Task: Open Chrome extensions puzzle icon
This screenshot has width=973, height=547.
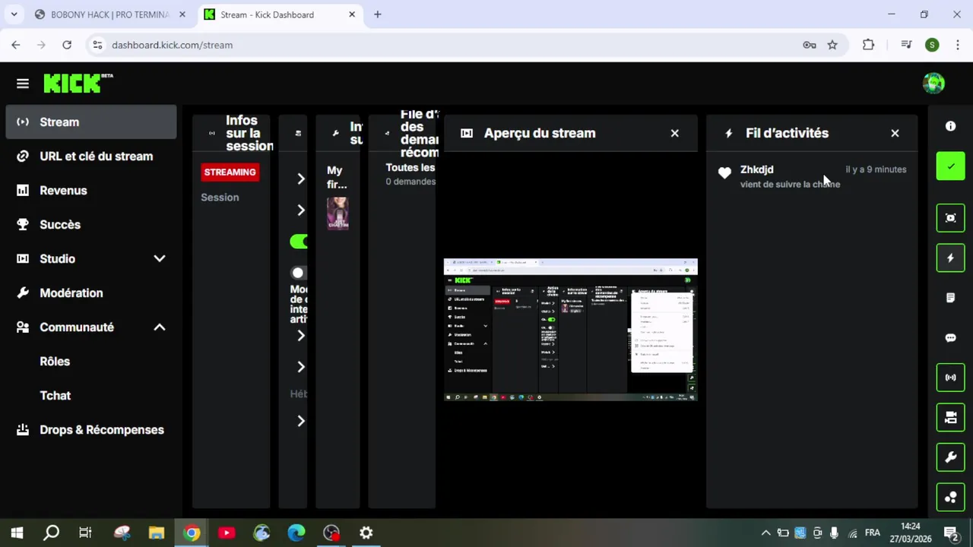Action: click(868, 45)
